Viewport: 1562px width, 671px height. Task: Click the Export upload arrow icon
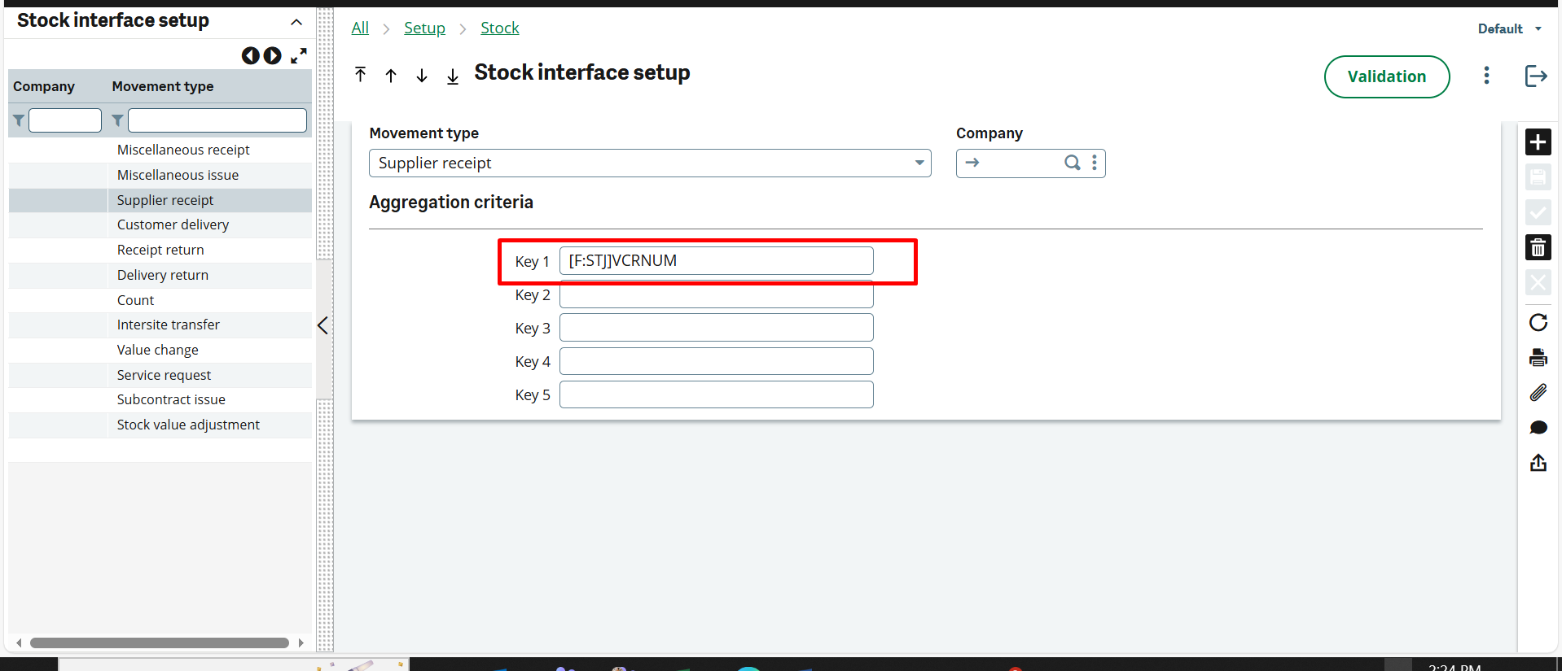pos(1538,463)
